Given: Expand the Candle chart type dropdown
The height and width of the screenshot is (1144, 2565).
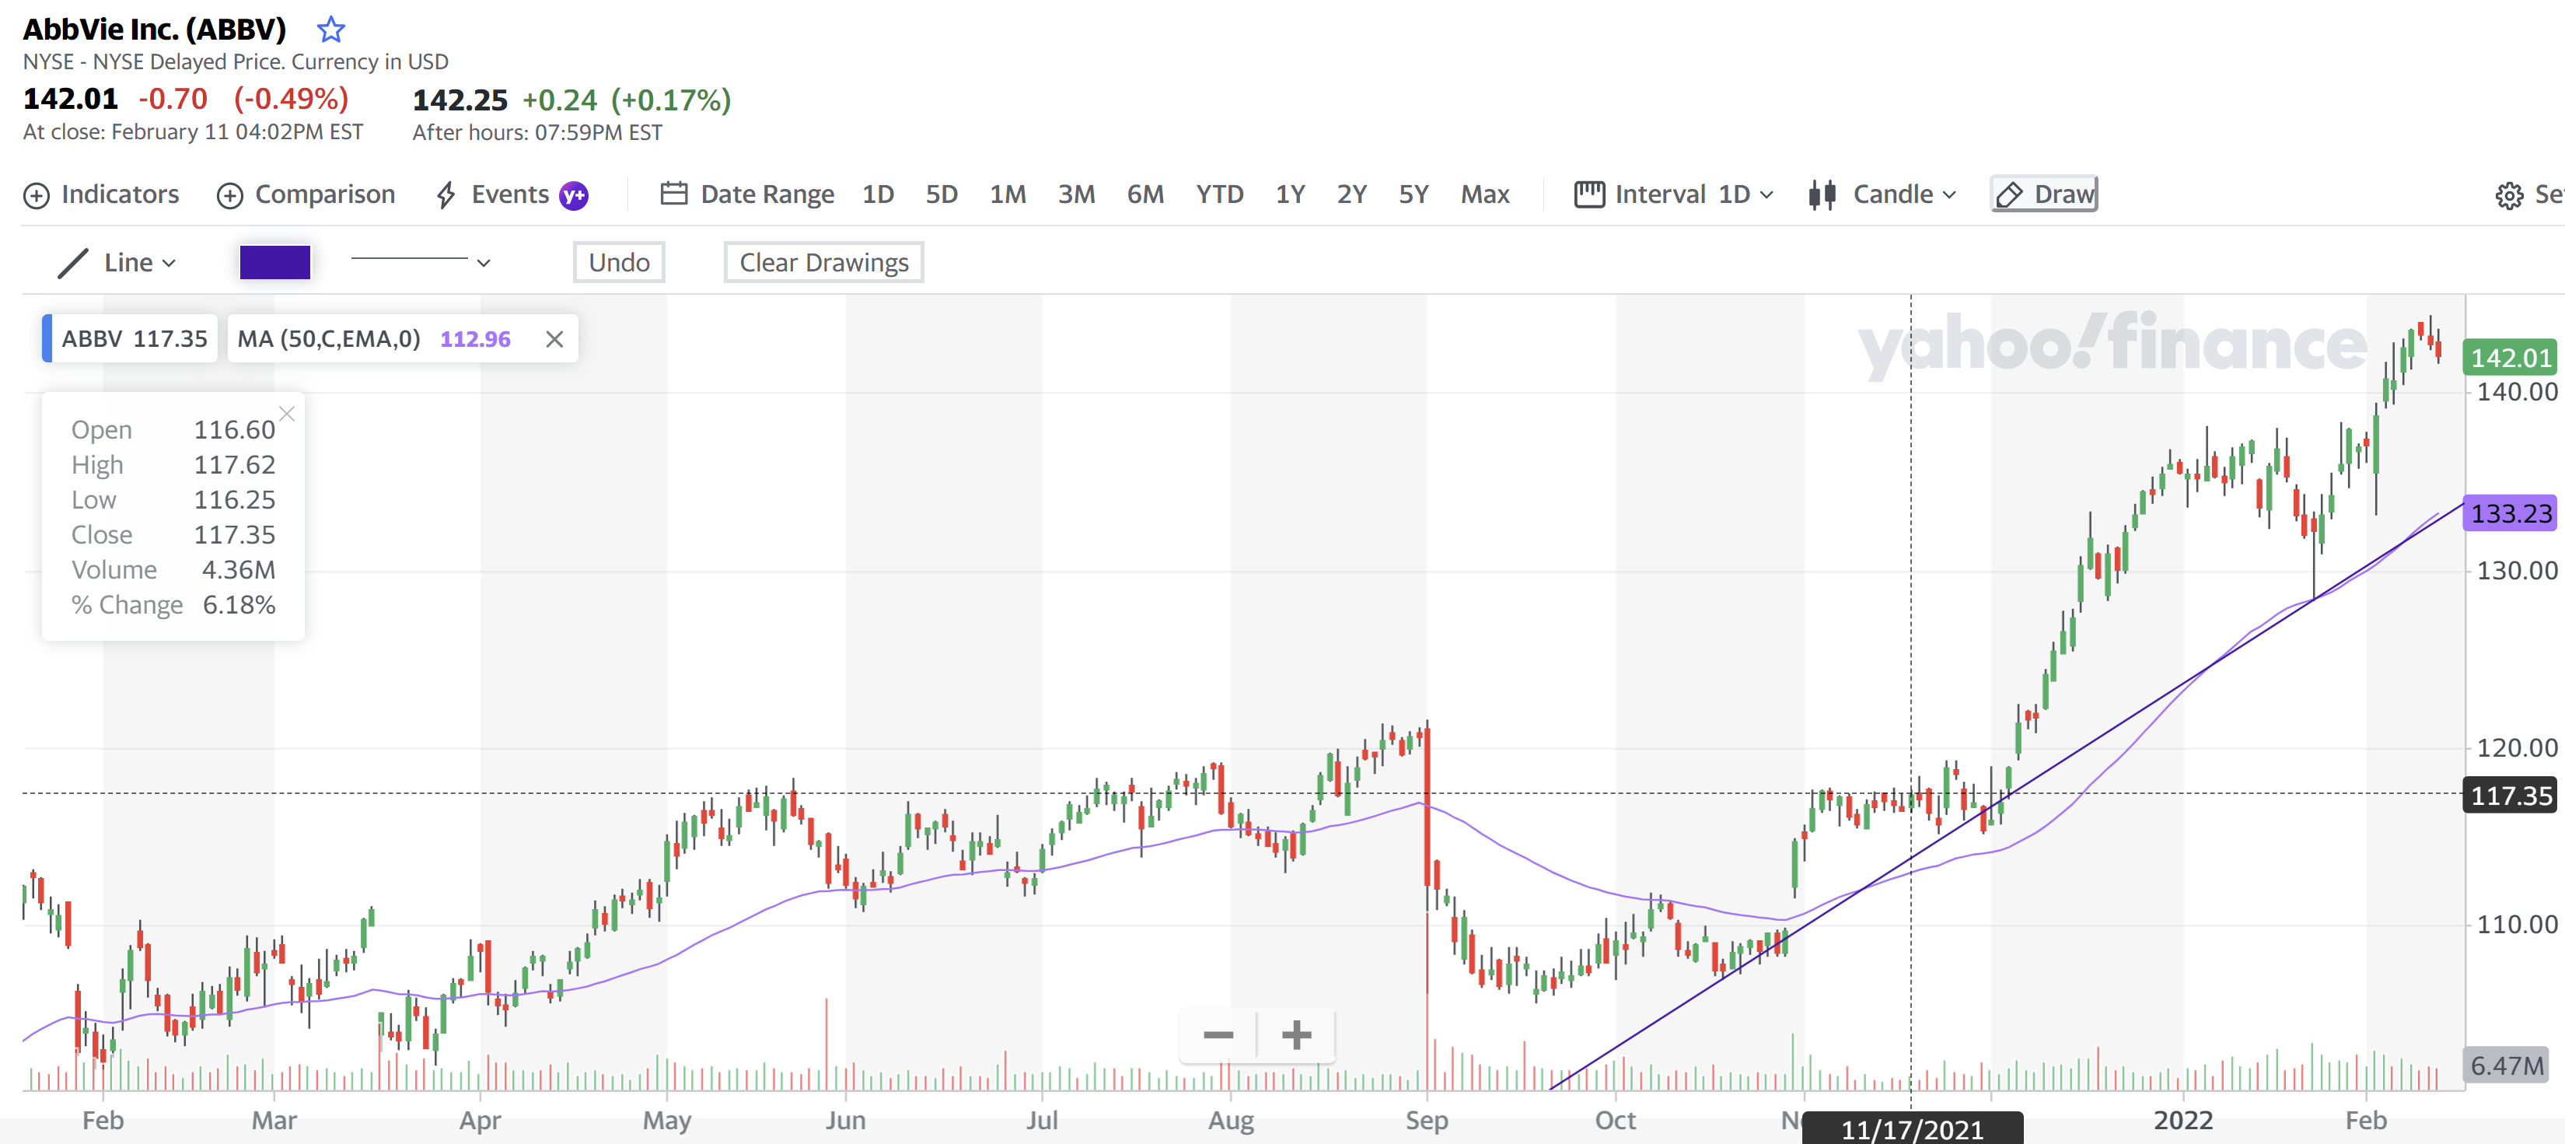Looking at the screenshot, I should [1883, 194].
